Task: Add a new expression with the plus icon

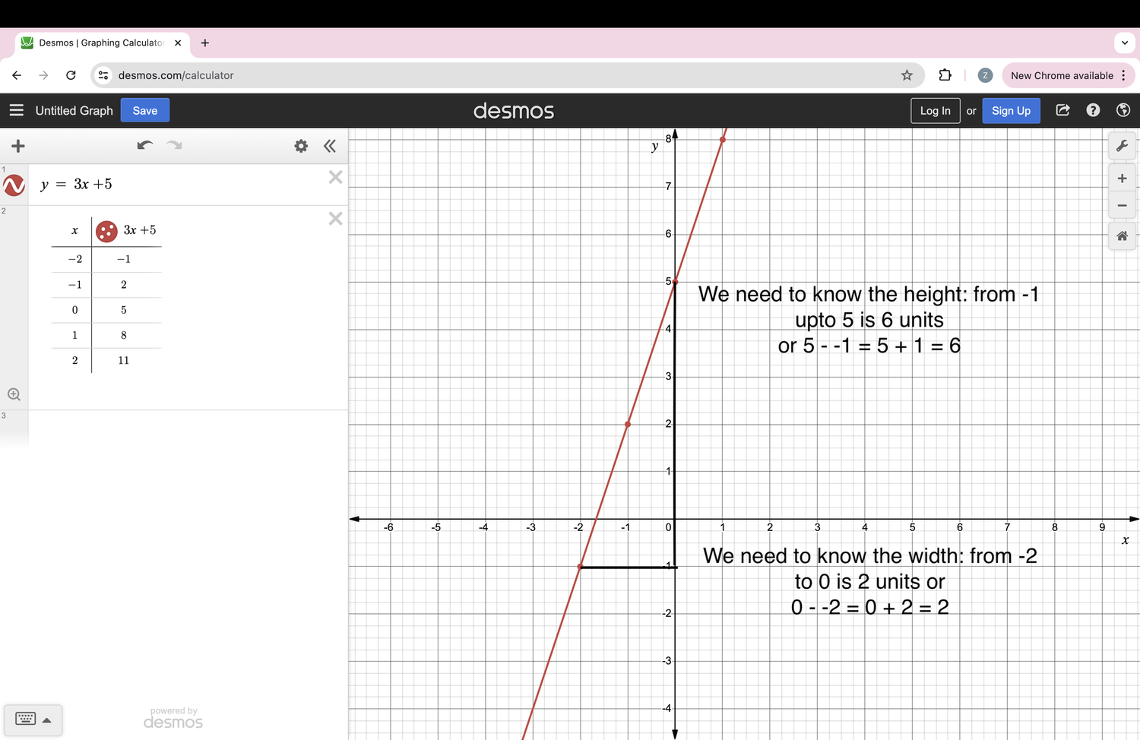Action: (18, 146)
